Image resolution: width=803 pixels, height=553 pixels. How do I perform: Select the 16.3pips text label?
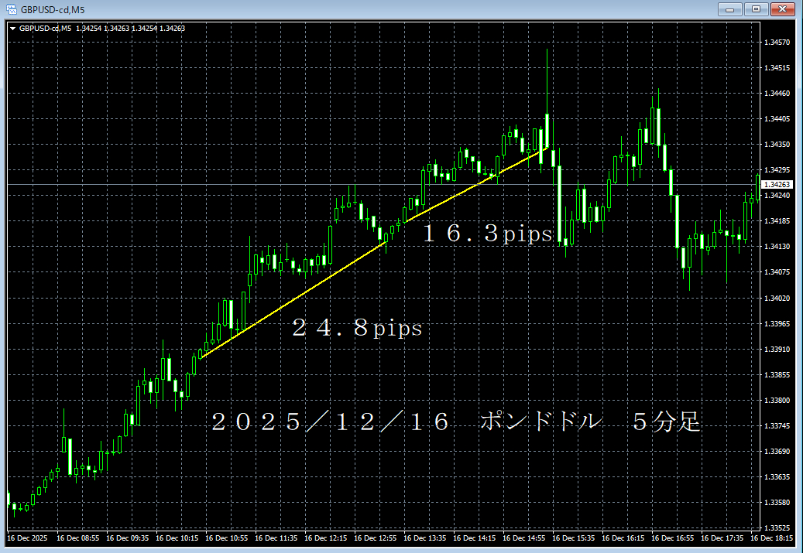(x=486, y=234)
